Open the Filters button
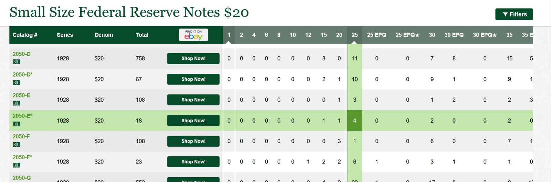 514,14
